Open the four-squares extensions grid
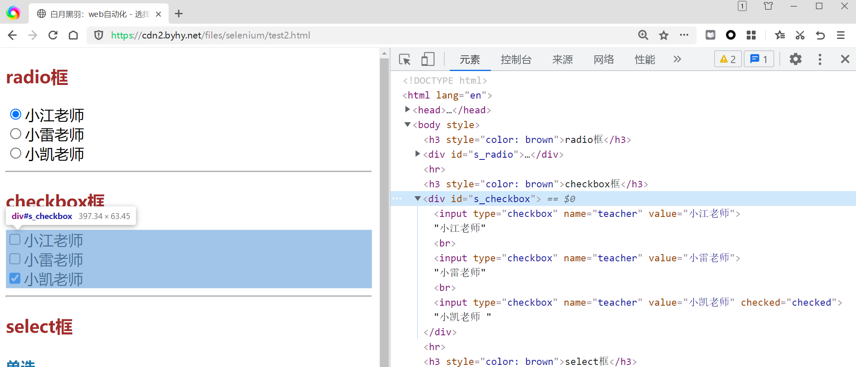856x367 pixels. (x=751, y=35)
